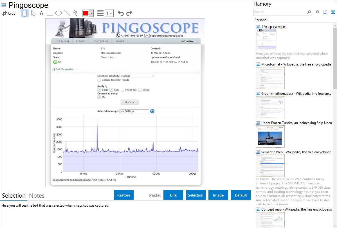Activate the hand pan tool
This screenshot has width=337, height=228.
25,13
